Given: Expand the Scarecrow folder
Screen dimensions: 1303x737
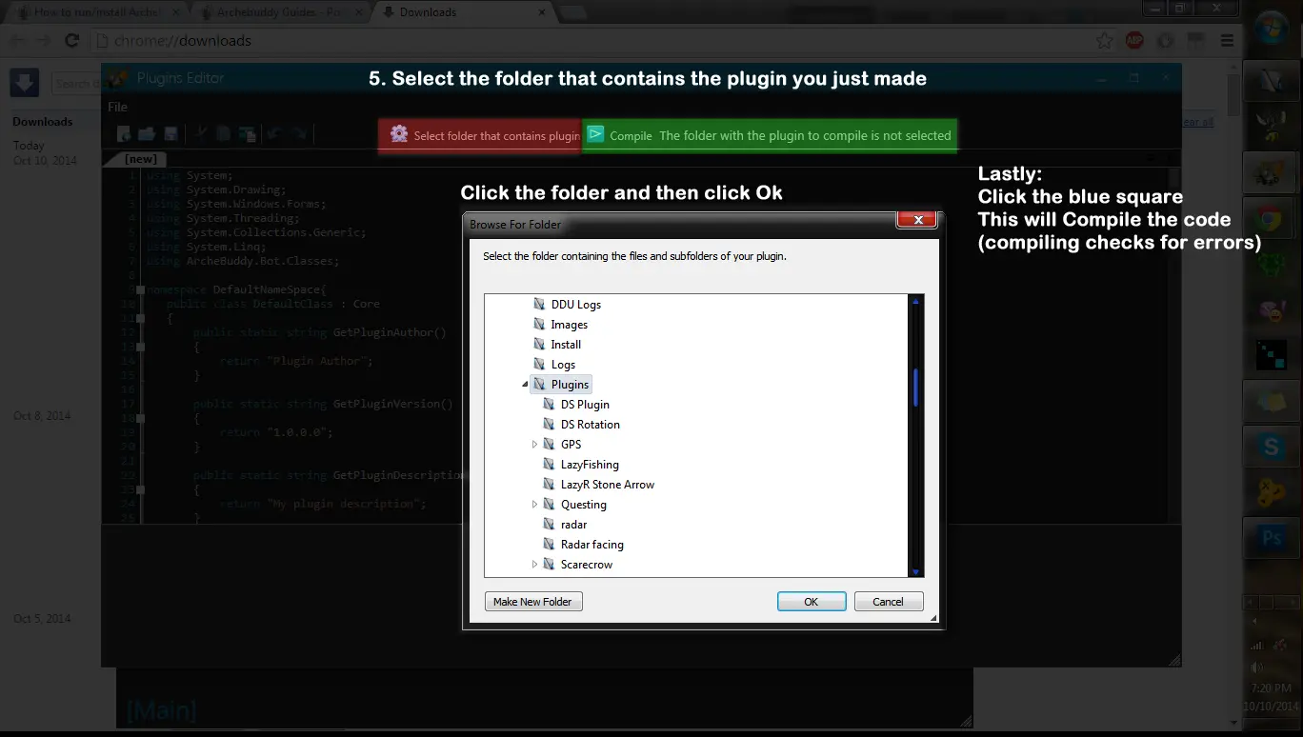Looking at the screenshot, I should pyautogui.click(x=534, y=565).
